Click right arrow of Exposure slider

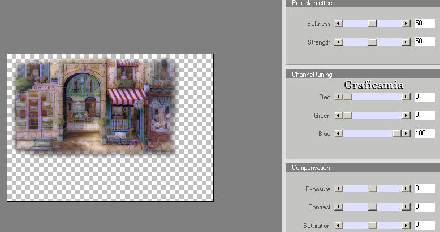coord(406,189)
